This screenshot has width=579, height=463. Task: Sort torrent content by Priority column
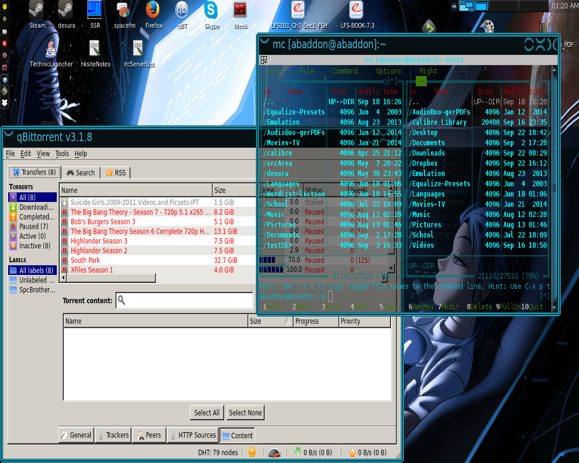(364, 321)
